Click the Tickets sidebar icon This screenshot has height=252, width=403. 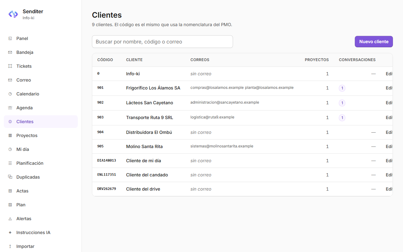(10, 66)
